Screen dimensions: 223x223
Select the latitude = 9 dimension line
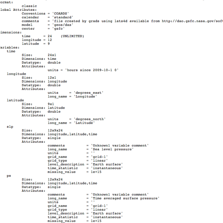36,43
